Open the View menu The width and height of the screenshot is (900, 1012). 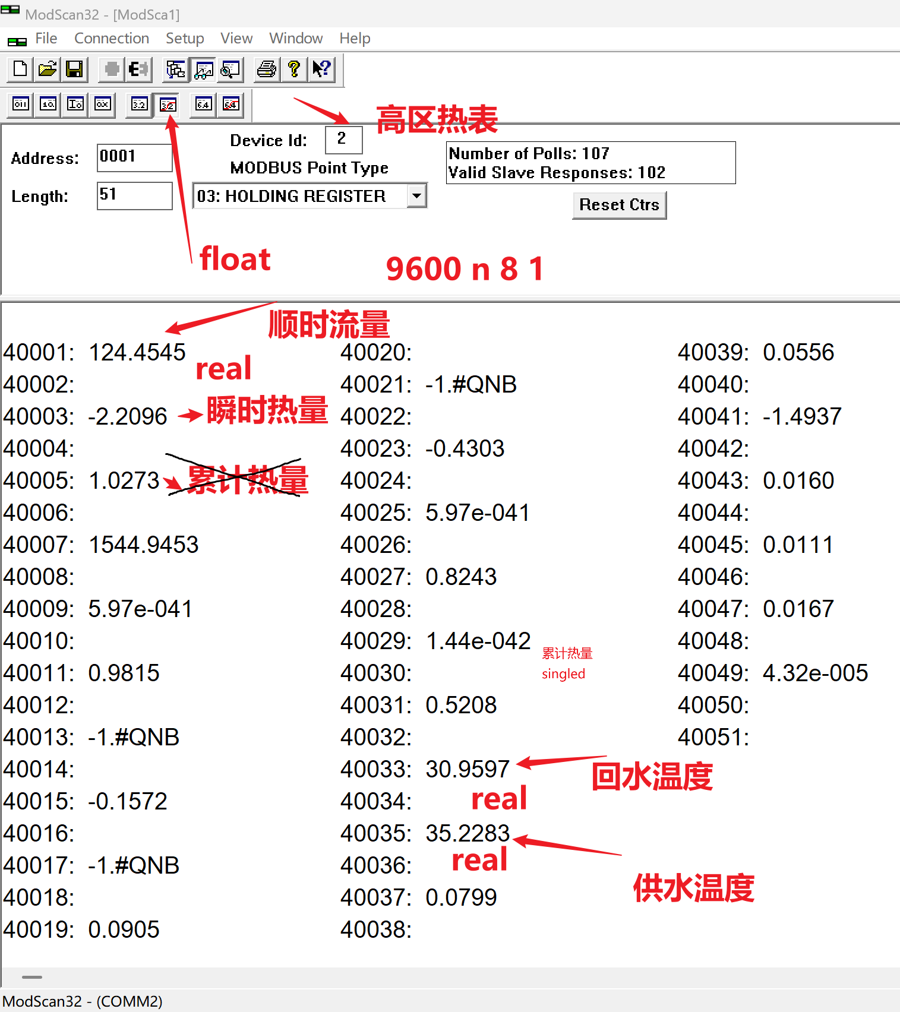click(236, 39)
